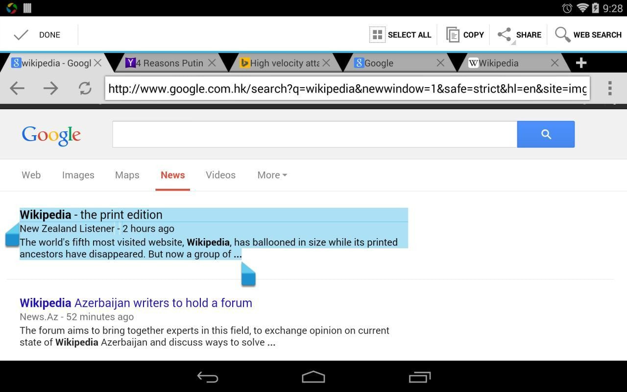Image resolution: width=627 pixels, height=392 pixels.
Task: Tap the Done checkmark icon
Action: (x=21, y=35)
